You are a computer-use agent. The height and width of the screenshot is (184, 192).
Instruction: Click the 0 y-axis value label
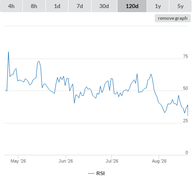187,152
